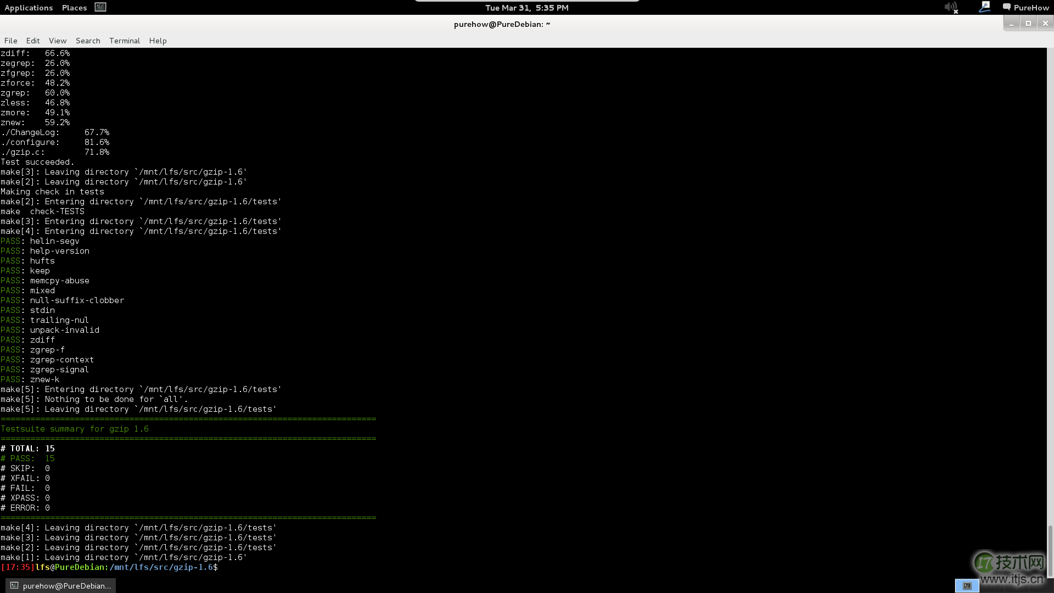
Task: Click 'PASS: zdiff' line
Action: coord(27,340)
